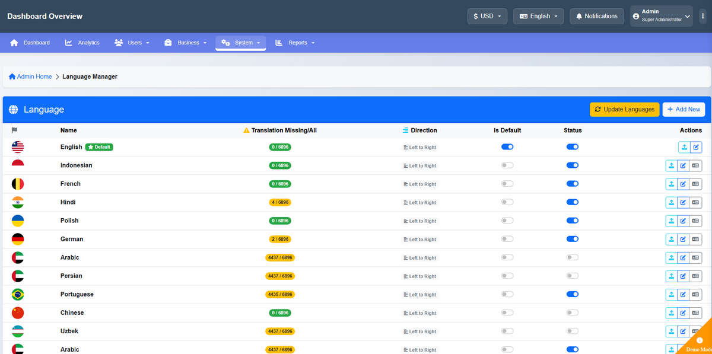Click the Add New button
The width and height of the screenshot is (712, 354).
tap(684, 109)
